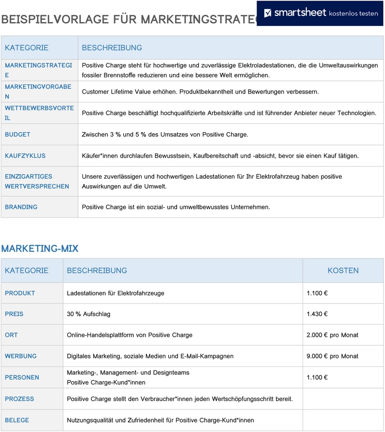Click the MARKETINGSTRATEGIE category cell
This screenshot has height=432, width=385.
[40, 70]
